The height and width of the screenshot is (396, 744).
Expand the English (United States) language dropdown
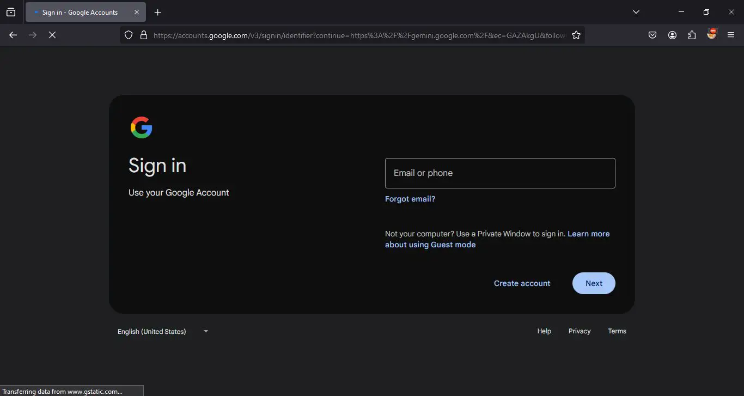click(x=163, y=331)
